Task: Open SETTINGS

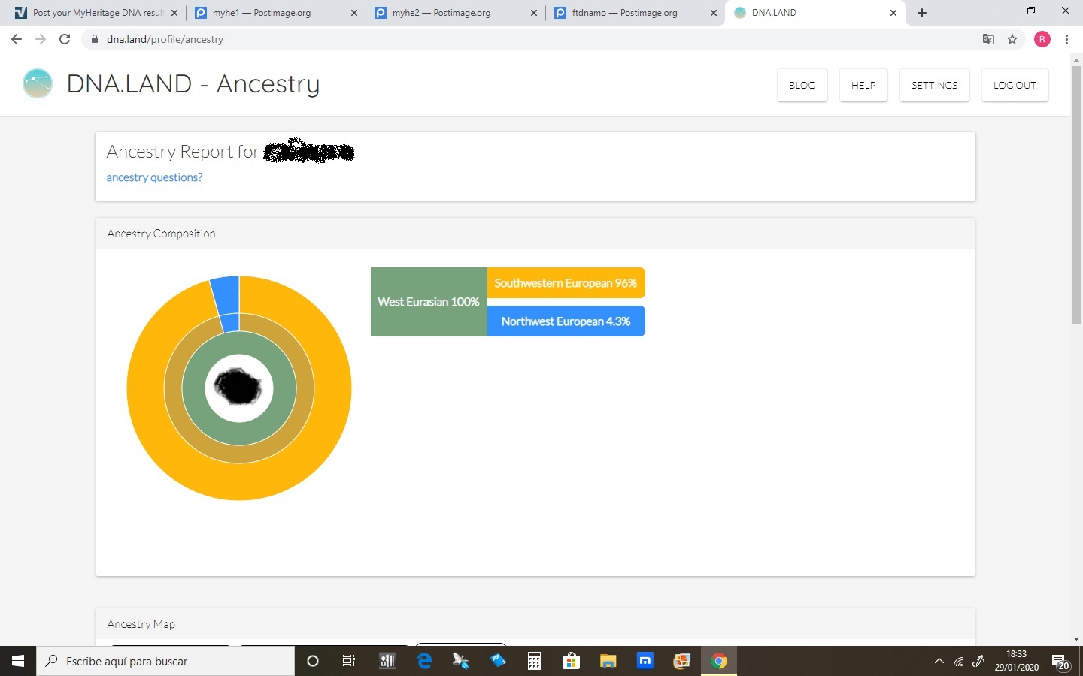Action: pyautogui.click(x=934, y=85)
